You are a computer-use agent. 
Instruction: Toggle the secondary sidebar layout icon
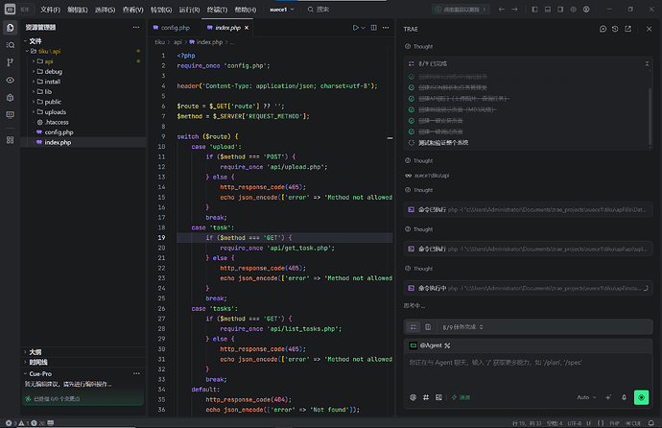coord(560,10)
